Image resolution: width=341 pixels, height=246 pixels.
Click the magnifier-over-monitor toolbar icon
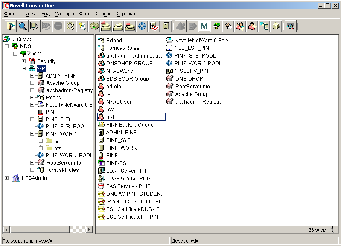click(291, 26)
